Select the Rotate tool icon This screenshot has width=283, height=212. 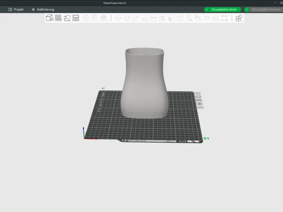[x=127, y=18]
